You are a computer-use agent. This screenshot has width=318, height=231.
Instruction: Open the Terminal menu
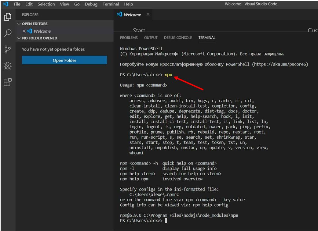[111, 4]
